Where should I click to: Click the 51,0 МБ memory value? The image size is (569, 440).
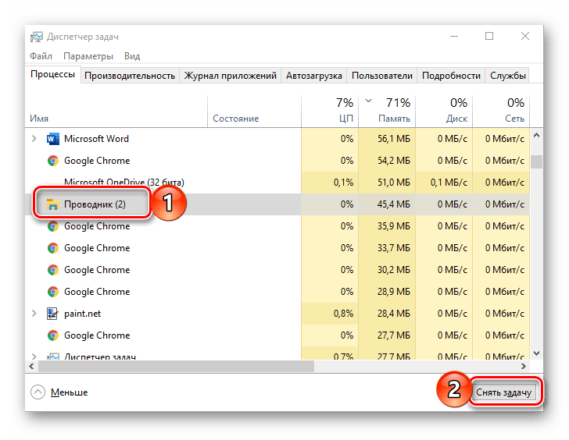(x=393, y=182)
